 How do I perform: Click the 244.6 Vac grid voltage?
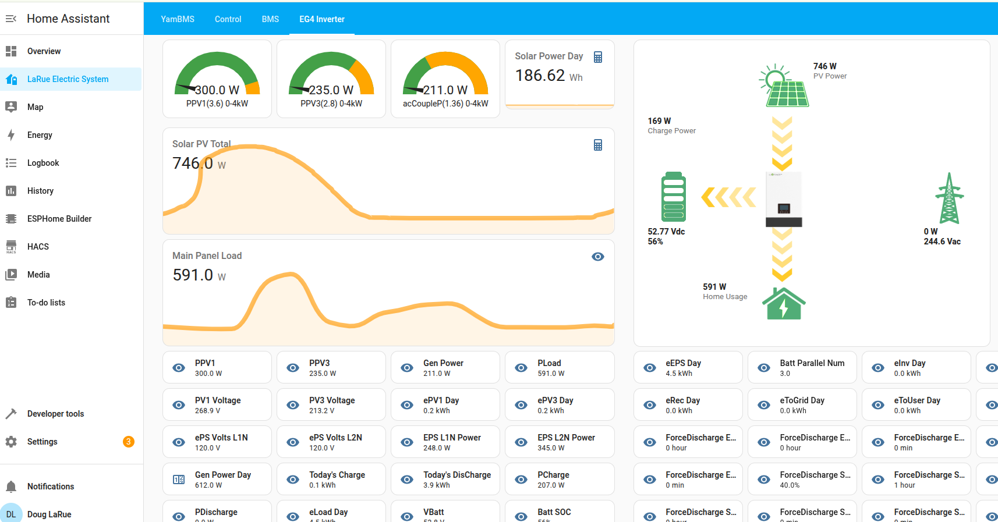(942, 242)
